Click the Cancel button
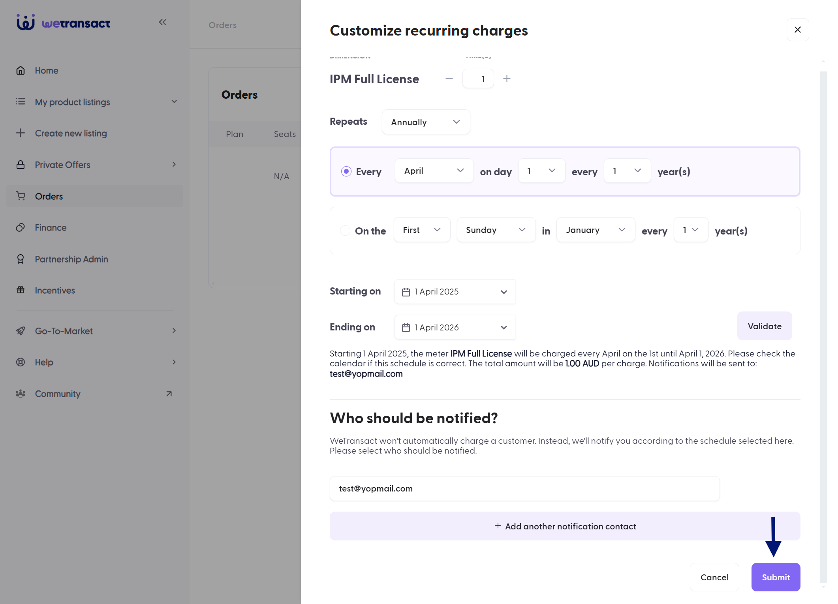 pyautogui.click(x=714, y=577)
